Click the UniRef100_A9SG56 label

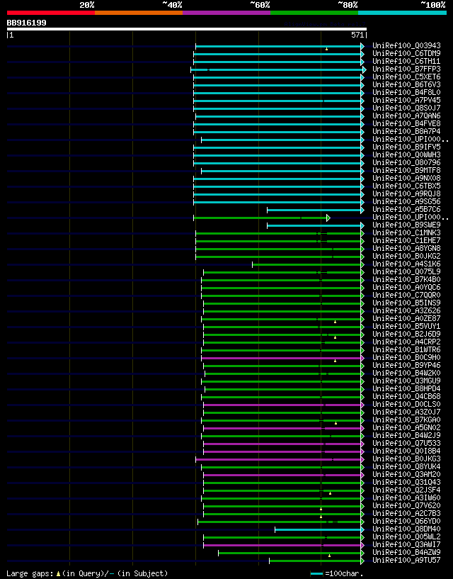pyautogui.click(x=406, y=201)
